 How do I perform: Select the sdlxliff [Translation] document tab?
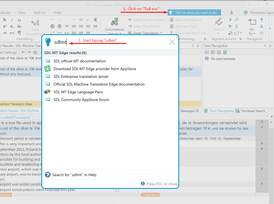point(15,117)
